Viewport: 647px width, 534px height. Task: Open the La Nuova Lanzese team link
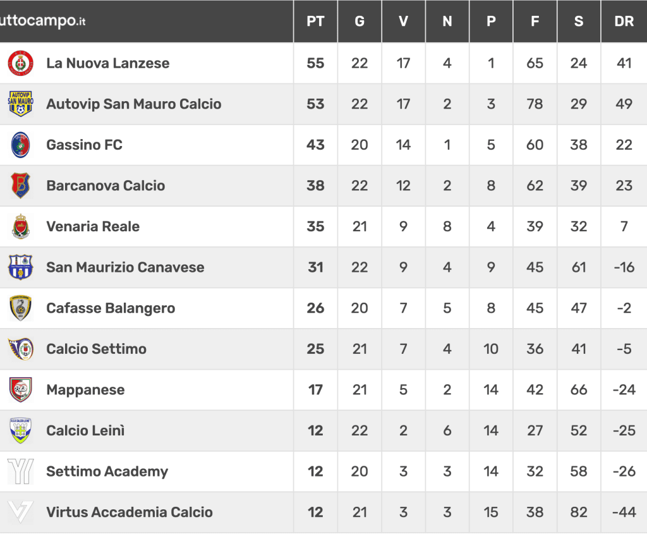point(107,63)
